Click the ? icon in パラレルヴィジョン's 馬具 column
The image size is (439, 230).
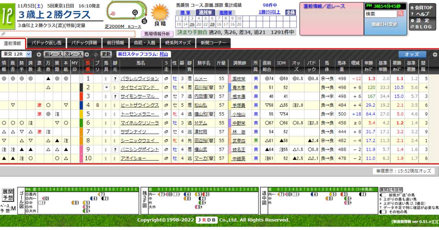115,78
